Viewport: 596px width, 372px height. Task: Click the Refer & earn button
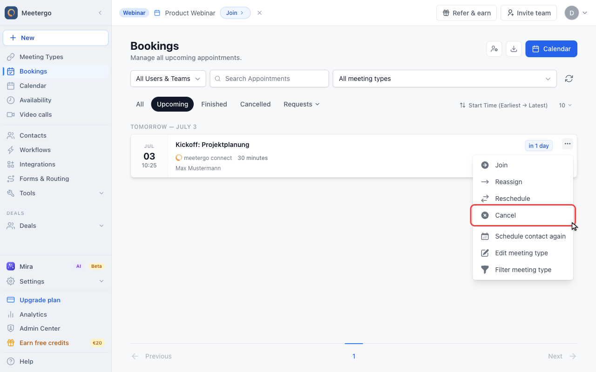pyautogui.click(x=467, y=13)
